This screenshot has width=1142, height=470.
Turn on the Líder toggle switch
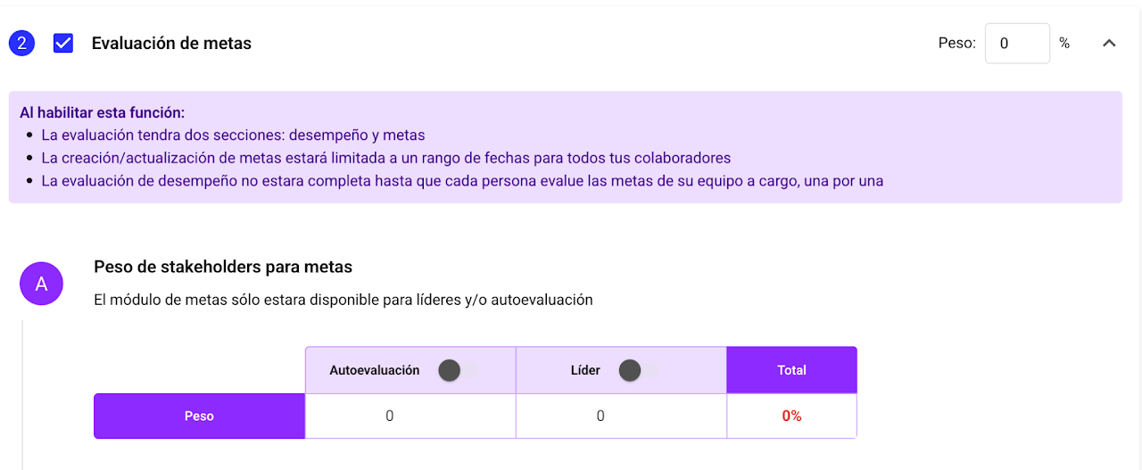(x=638, y=370)
